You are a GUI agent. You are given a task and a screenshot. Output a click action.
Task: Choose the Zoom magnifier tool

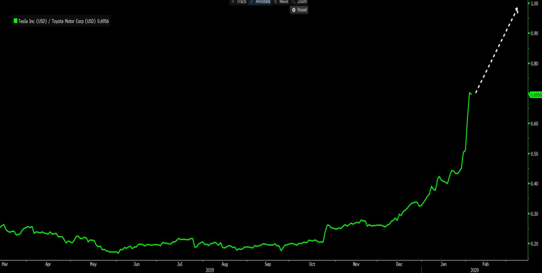coord(299,2)
